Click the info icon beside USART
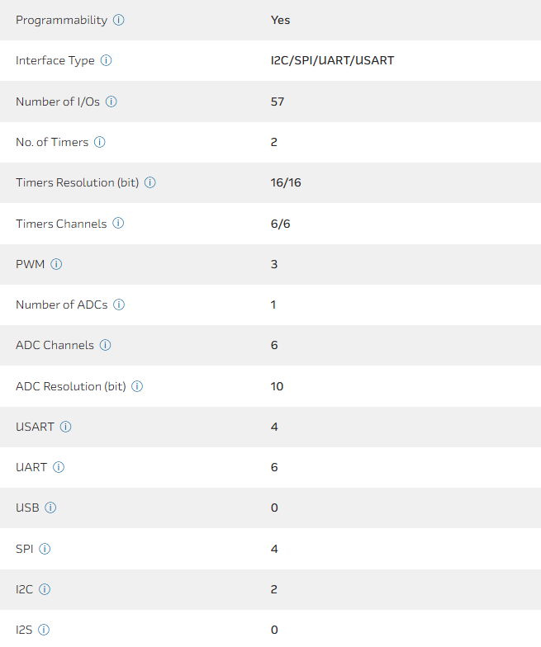The image size is (541, 647). pos(66,427)
